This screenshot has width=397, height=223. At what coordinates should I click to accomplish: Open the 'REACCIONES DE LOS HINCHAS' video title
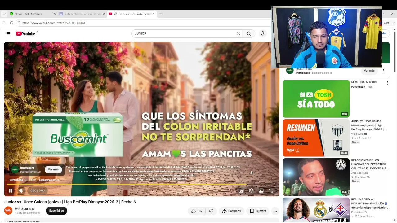(370, 164)
